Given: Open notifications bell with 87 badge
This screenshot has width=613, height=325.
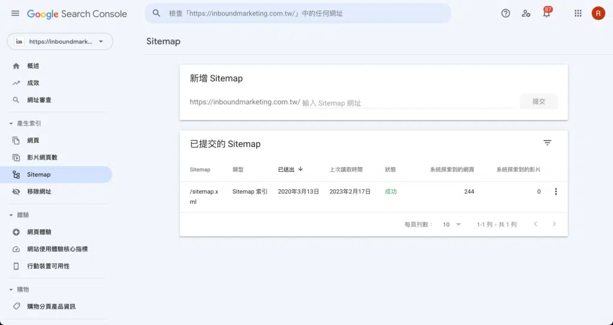Looking at the screenshot, I should pos(547,13).
